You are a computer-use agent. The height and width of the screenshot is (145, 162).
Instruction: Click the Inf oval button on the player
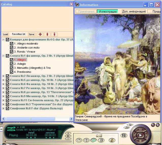click(x=130, y=125)
